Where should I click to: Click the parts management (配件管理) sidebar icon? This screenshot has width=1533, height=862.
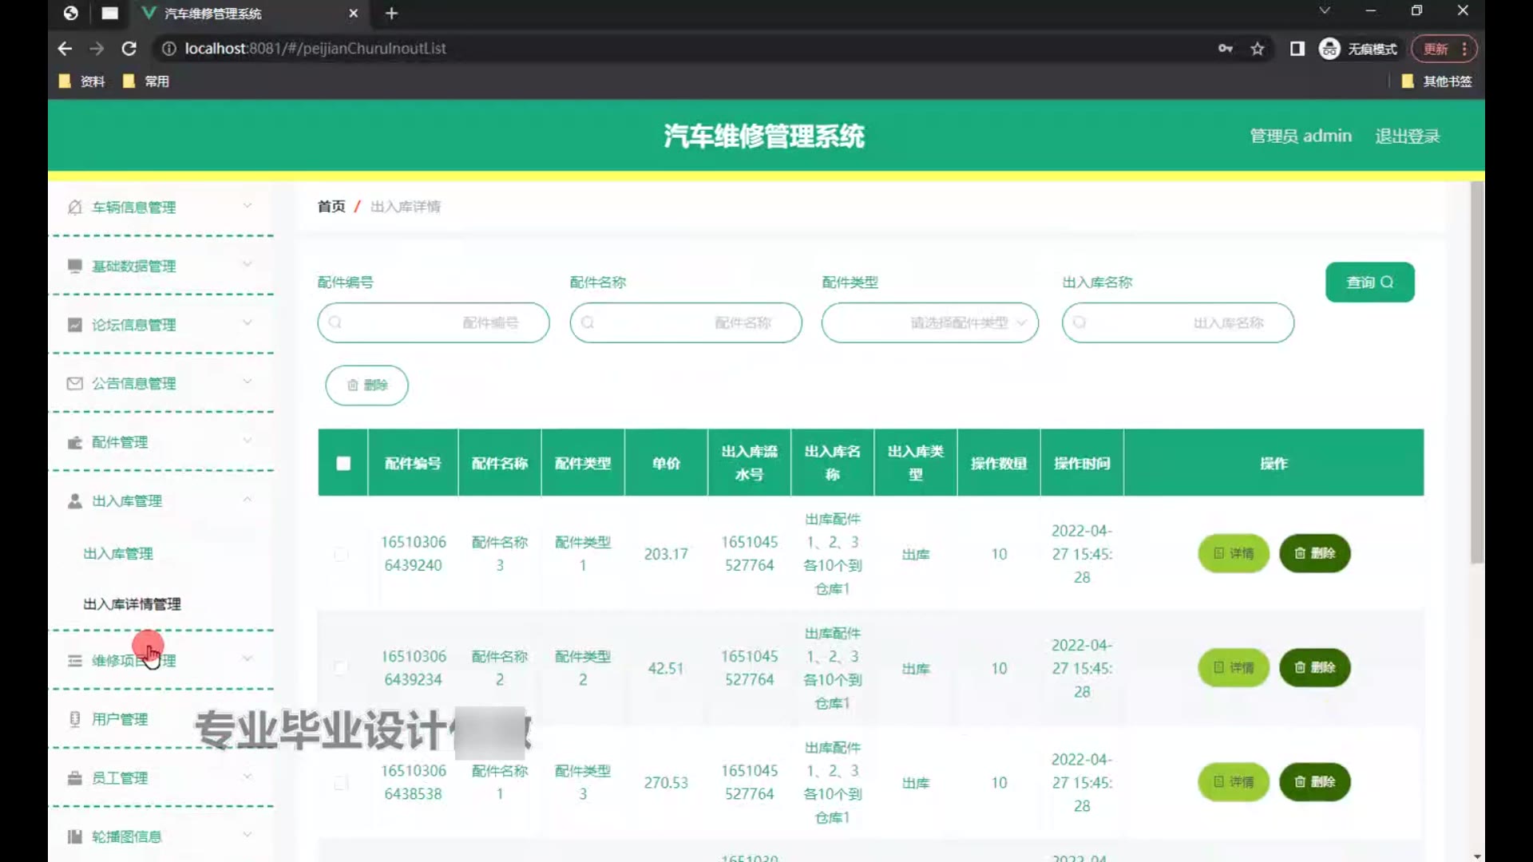(x=75, y=442)
